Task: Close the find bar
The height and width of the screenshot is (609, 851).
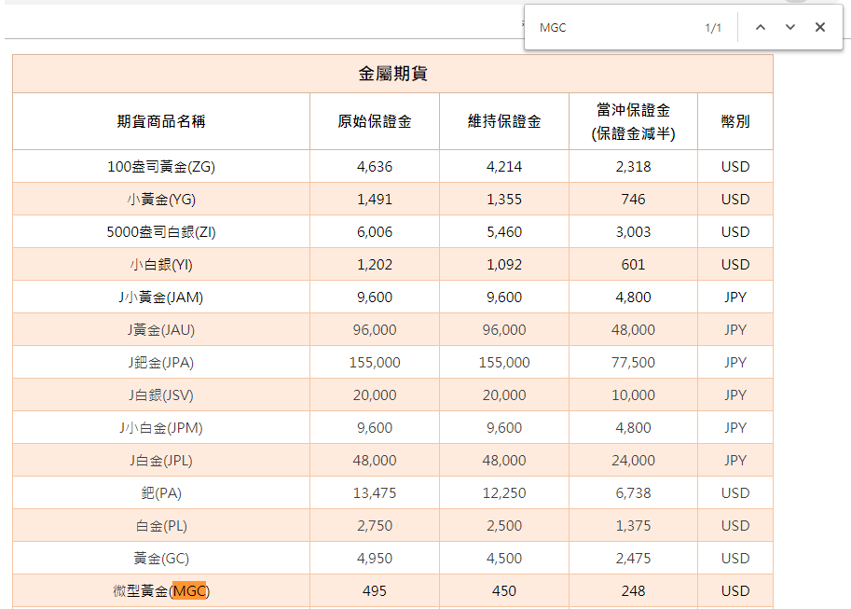Action: tap(820, 27)
